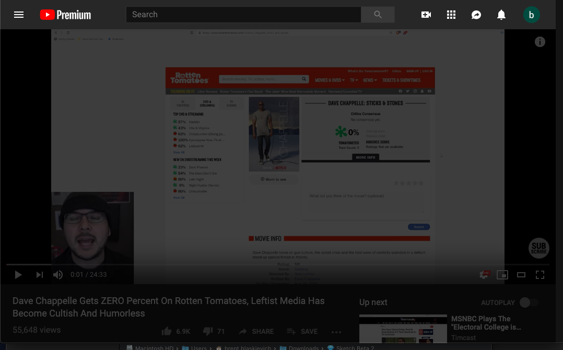
Task: Click the 0:01 / 24:33 time display
Action: [x=88, y=275]
